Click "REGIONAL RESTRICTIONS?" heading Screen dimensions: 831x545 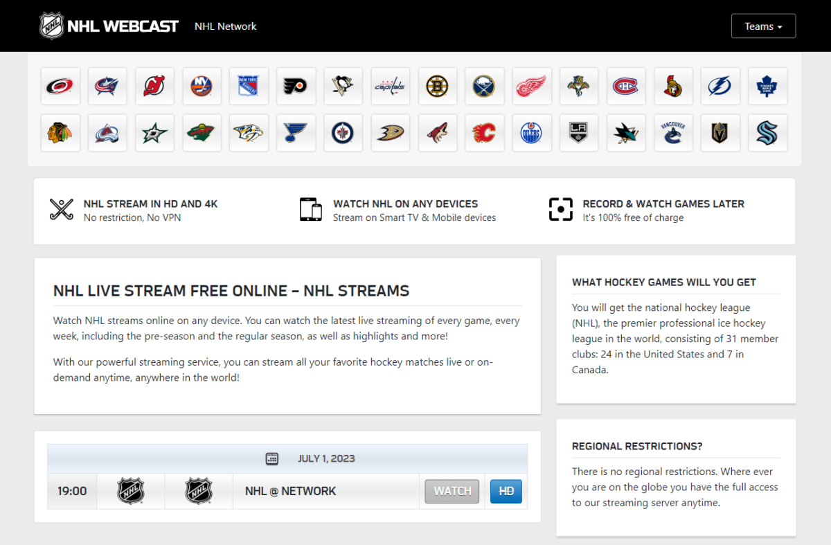click(637, 446)
